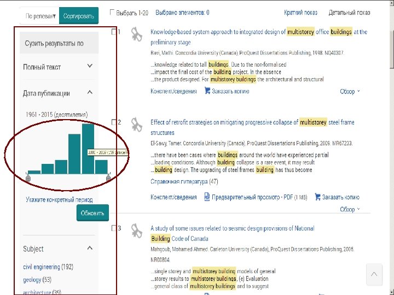Click the cart icon in result 1
The image size is (394, 295).
[x=207, y=91]
